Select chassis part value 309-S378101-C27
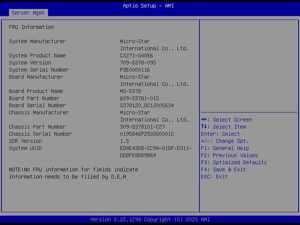The width and height of the screenshot is (300, 225). [142, 127]
